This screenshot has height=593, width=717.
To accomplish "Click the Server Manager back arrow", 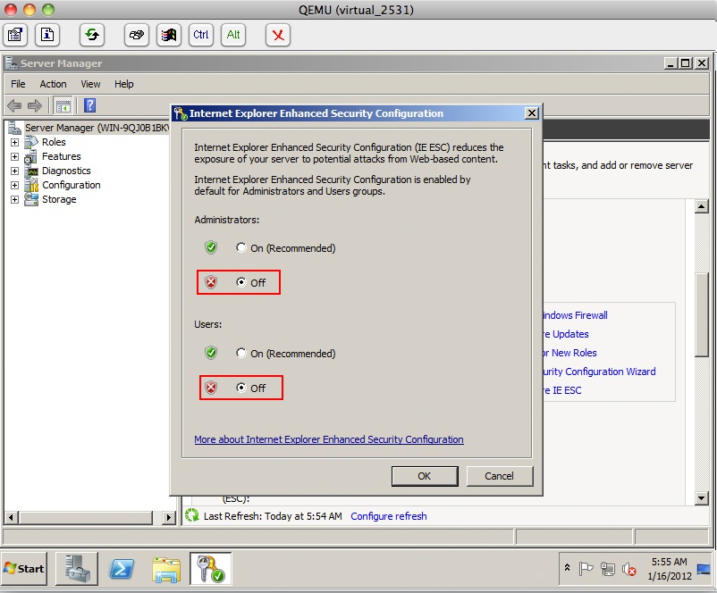I will tap(14, 106).
